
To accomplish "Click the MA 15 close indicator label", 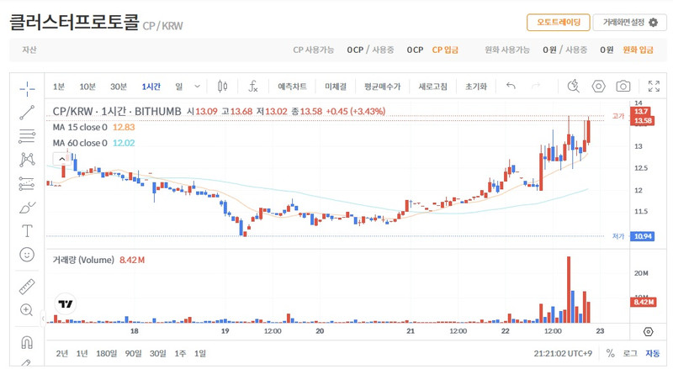I will [x=80, y=128].
